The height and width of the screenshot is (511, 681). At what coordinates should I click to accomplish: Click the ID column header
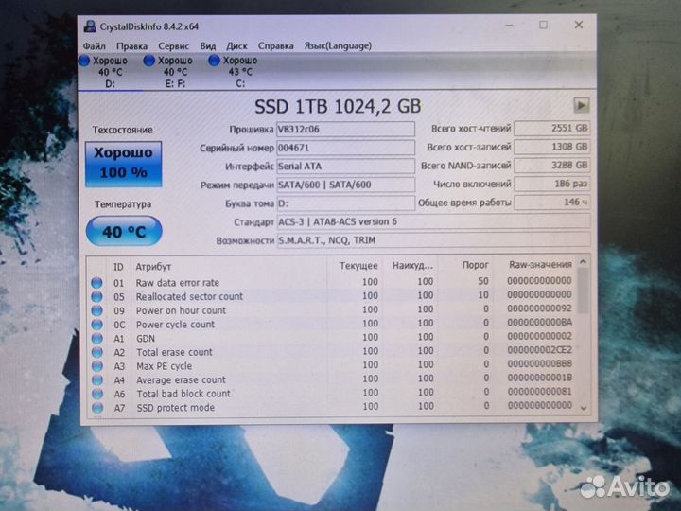118,267
